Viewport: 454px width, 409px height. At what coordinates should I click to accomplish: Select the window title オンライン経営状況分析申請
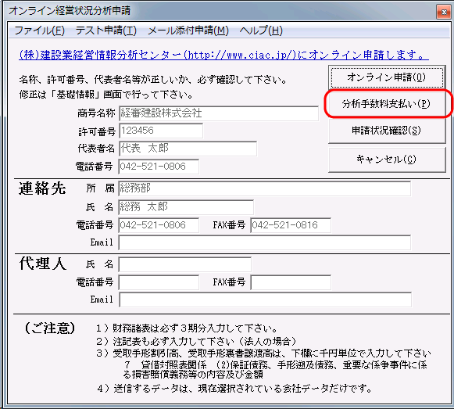click(70, 11)
